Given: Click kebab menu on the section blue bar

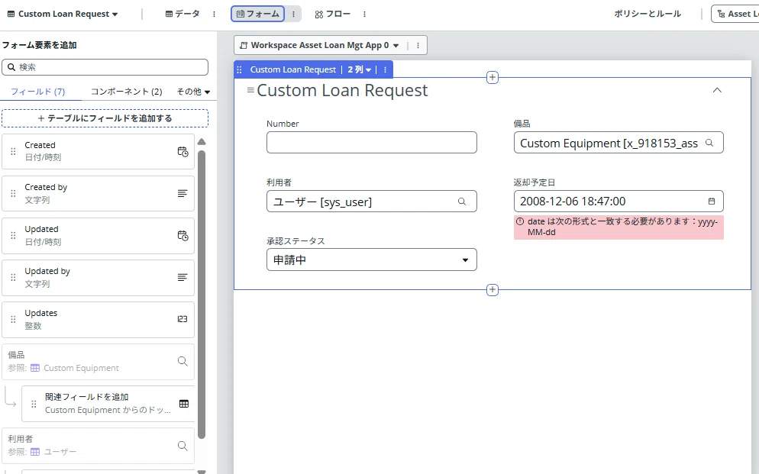Looking at the screenshot, I should coord(386,69).
